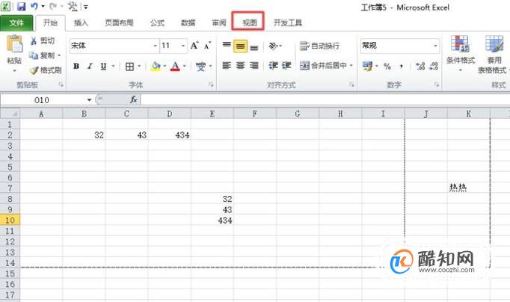This screenshot has height=302, width=510.
Task: Switch to the 审阅 (Review) tab
Action: [219, 22]
